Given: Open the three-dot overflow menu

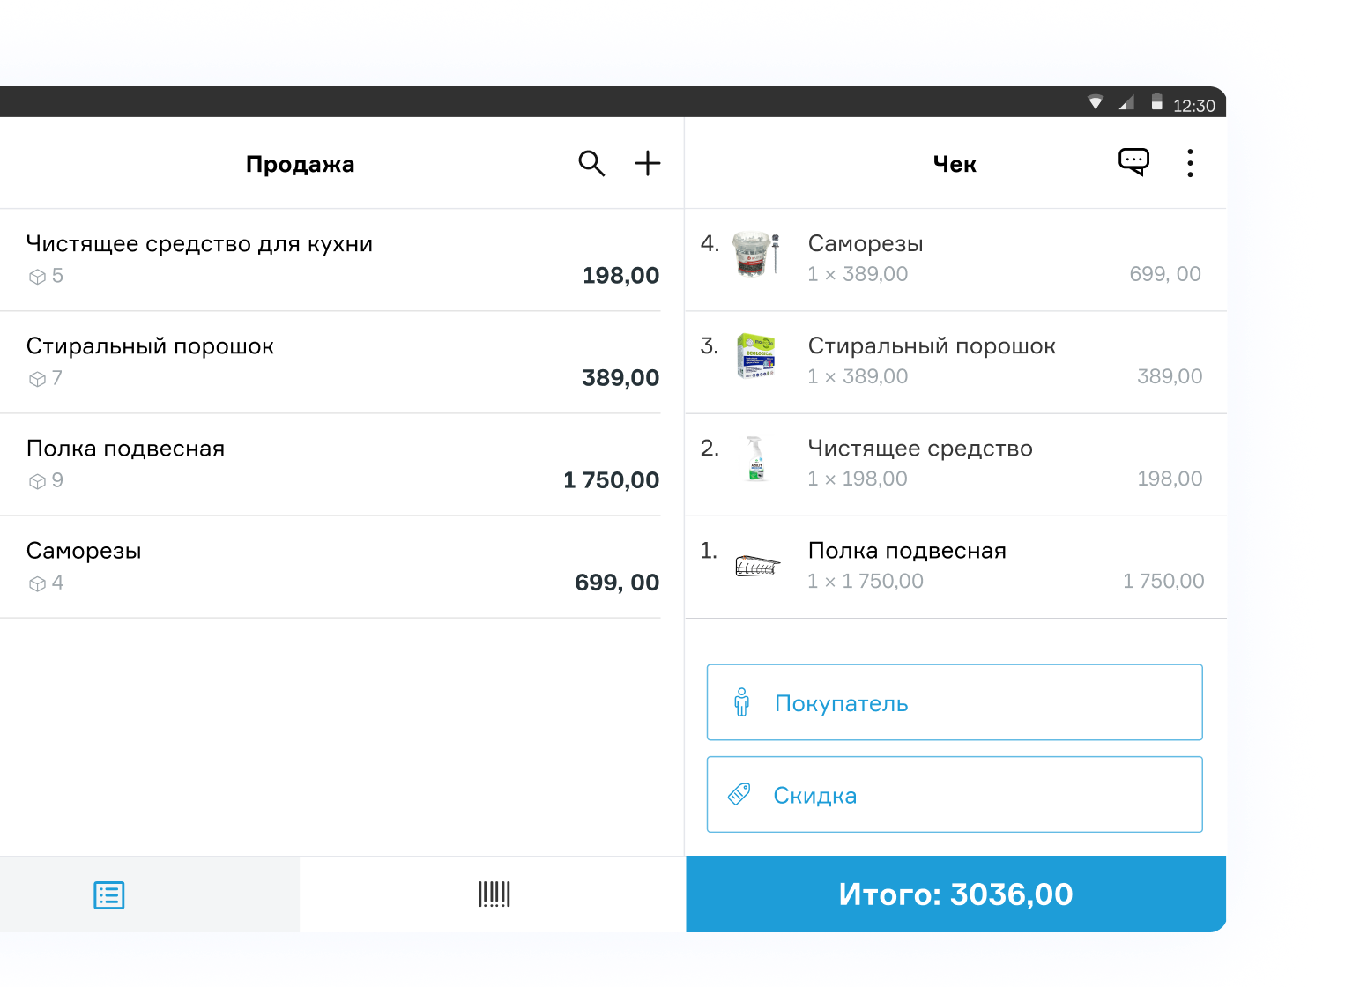Looking at the screenshot, I should click(x=1190, y=163).
